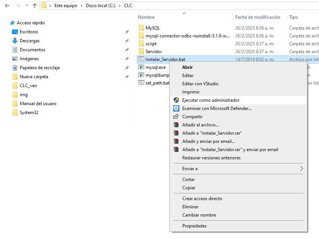Click the Microsoft Defender shield icon
Viewport: 319px width, 239px height.
(x=176, y=108)
